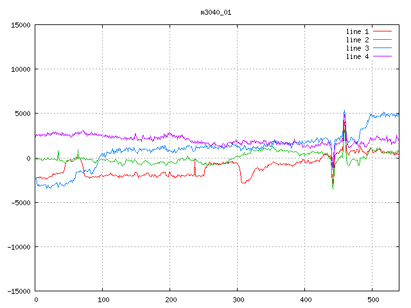Click the red line trough just after x=300
The width and height of the screenshot is (411, 308).
[243, 183]
